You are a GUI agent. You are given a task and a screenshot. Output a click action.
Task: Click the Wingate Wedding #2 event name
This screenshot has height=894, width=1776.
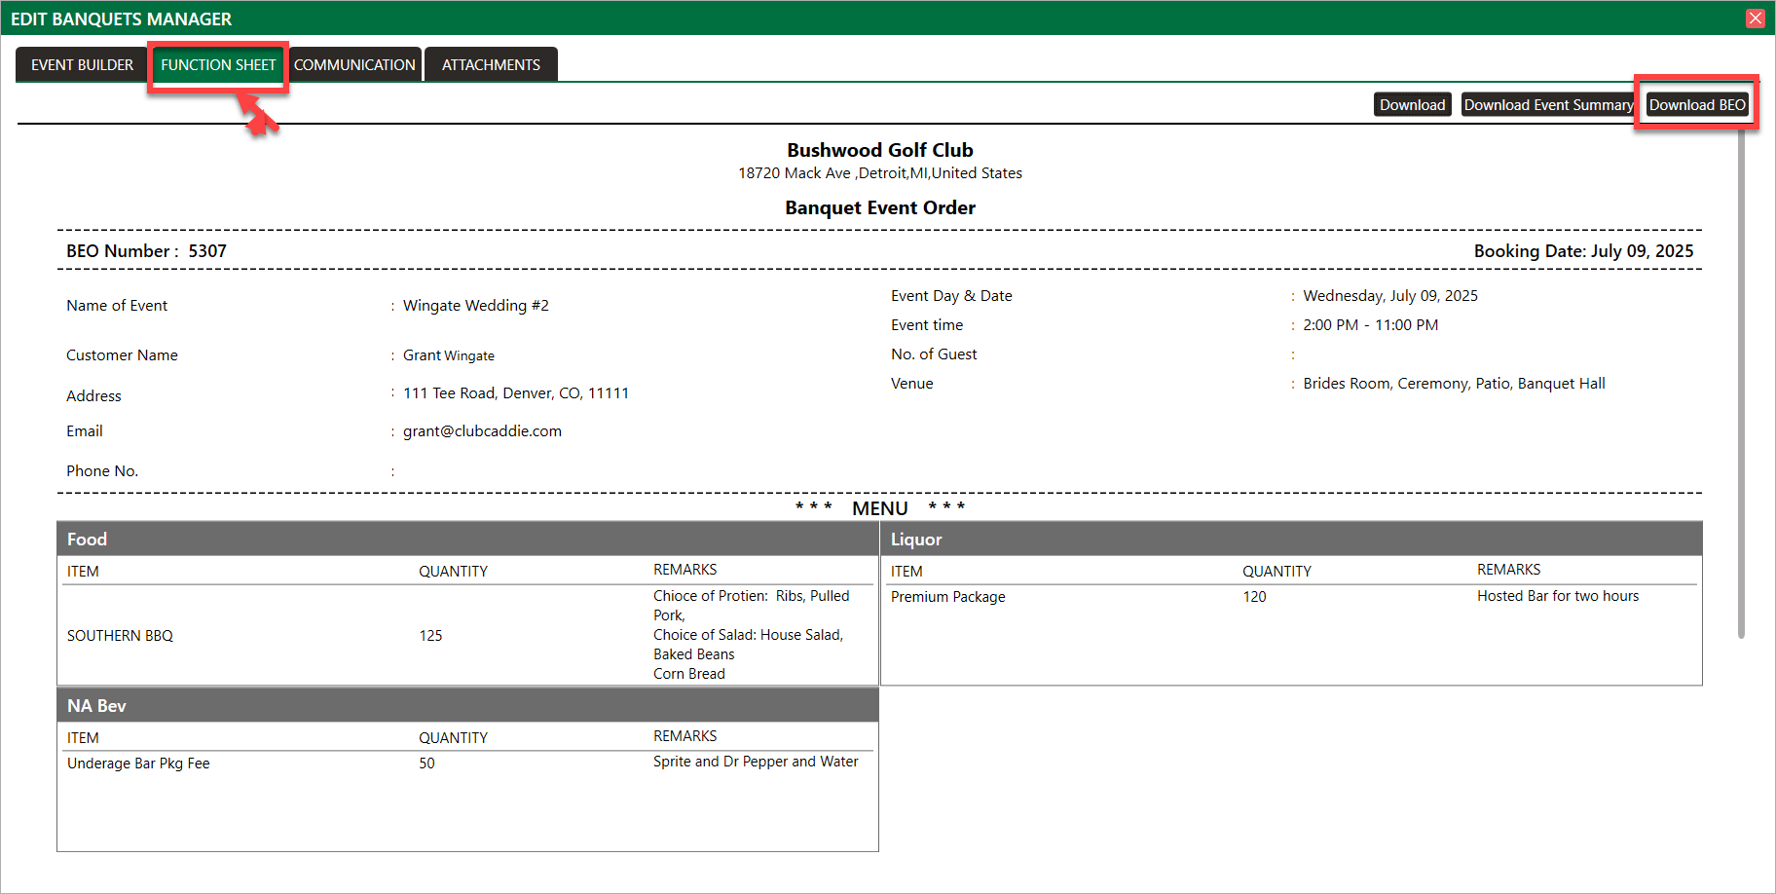(x=475, y=306)
